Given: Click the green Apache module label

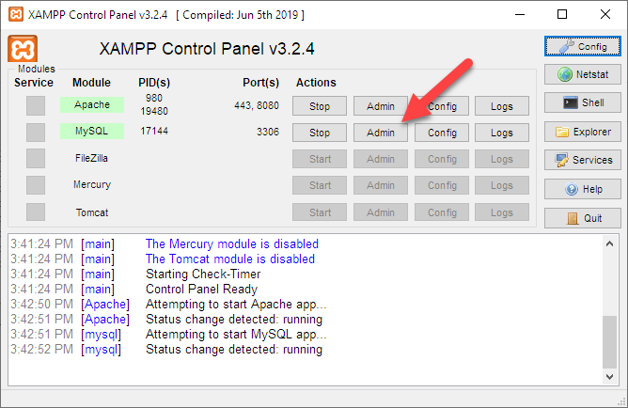Looking at the screenshot, I should click(x=92, y=105).
